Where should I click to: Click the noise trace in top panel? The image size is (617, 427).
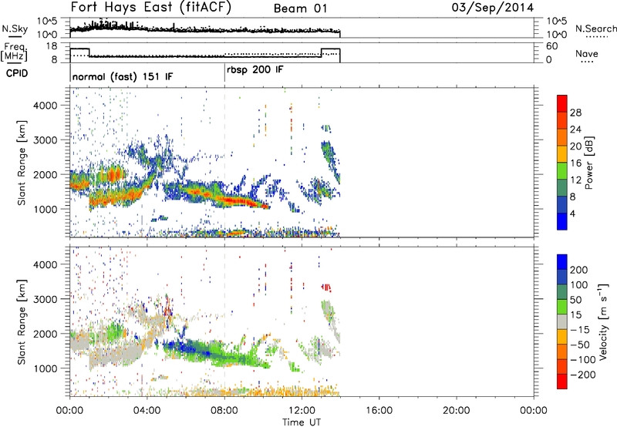pos(204,29)
